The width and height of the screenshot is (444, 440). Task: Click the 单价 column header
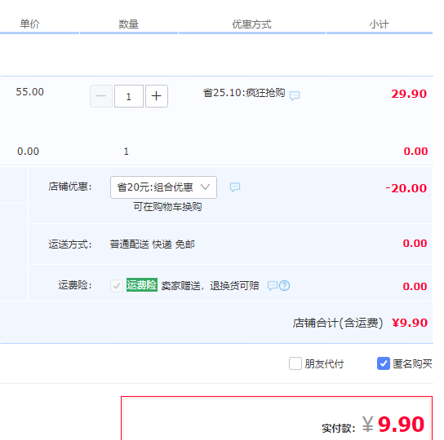tap(29, 24)
